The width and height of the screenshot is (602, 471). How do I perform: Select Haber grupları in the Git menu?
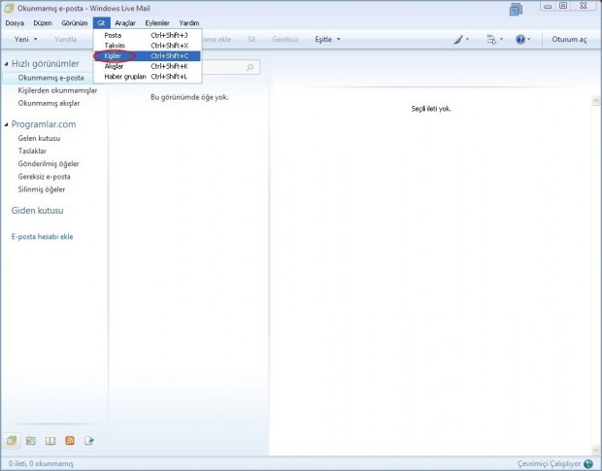coord(148,77)
